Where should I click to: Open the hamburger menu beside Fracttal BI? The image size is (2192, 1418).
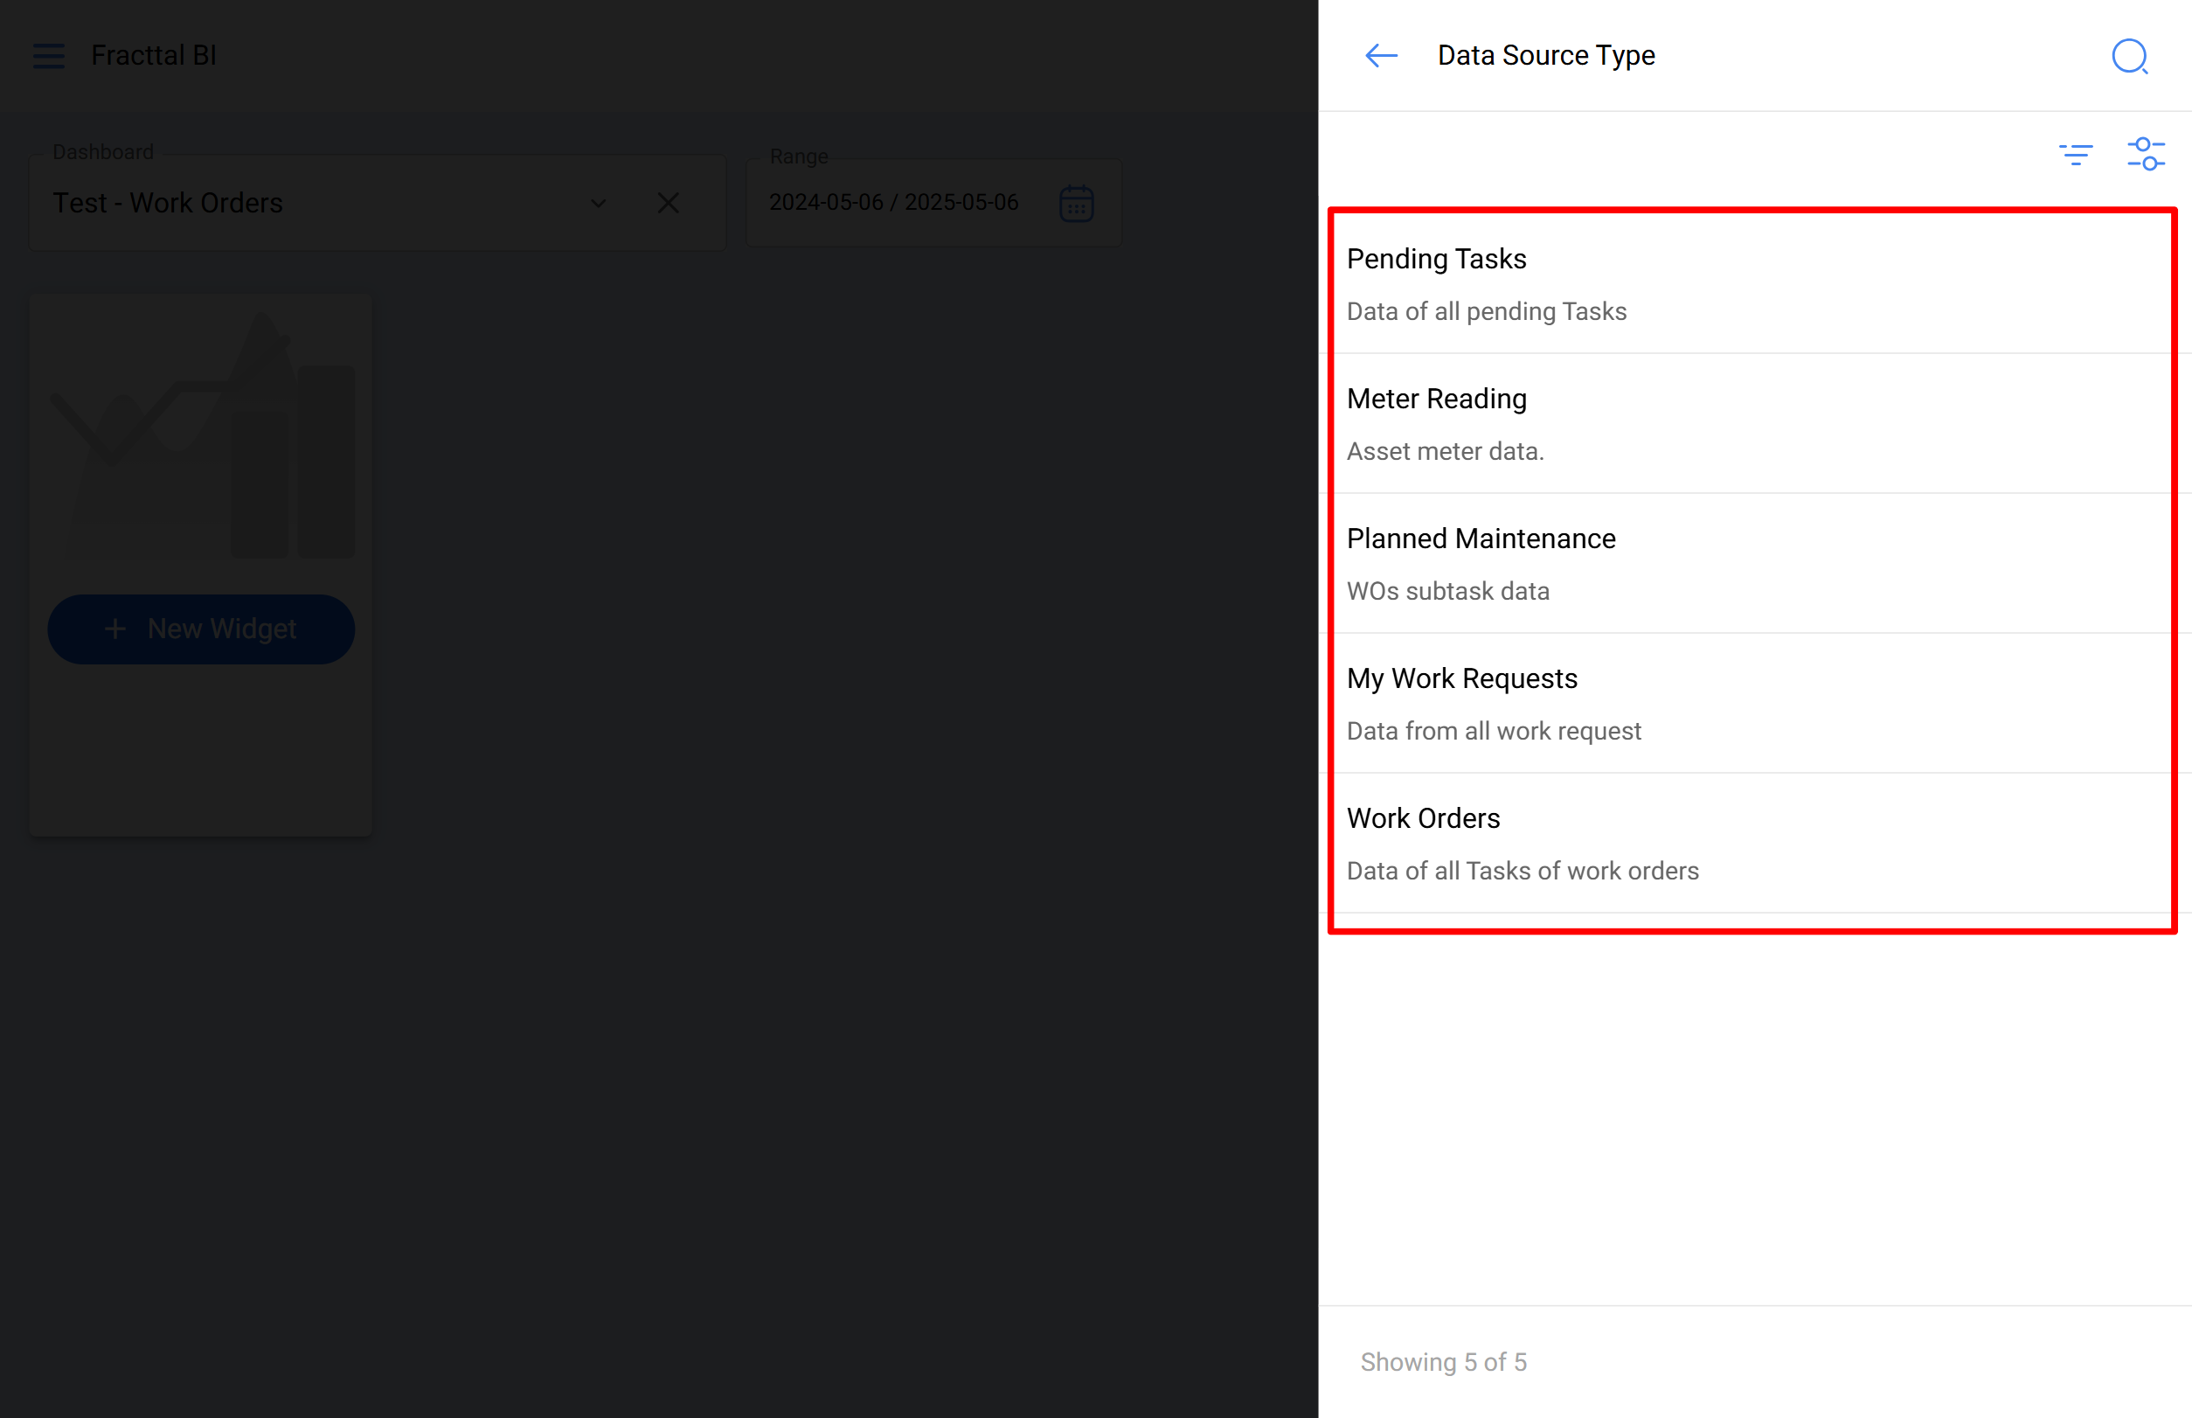click(49, 56)
